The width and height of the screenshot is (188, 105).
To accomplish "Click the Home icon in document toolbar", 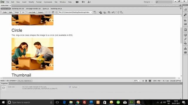I will pyautogui.click(x=56, y=12).
